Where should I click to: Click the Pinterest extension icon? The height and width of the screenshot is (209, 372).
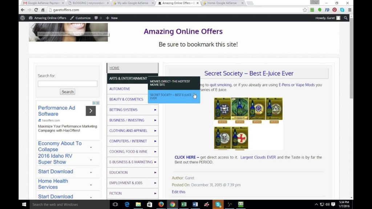click(x=335, y=10)
